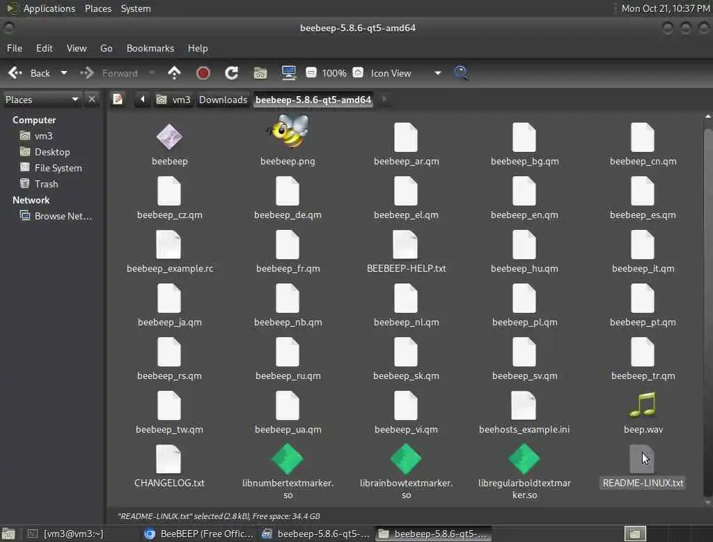Open Trash in the sidebar
The width and height of the screenshot is (713, 542).
(46, 184)
